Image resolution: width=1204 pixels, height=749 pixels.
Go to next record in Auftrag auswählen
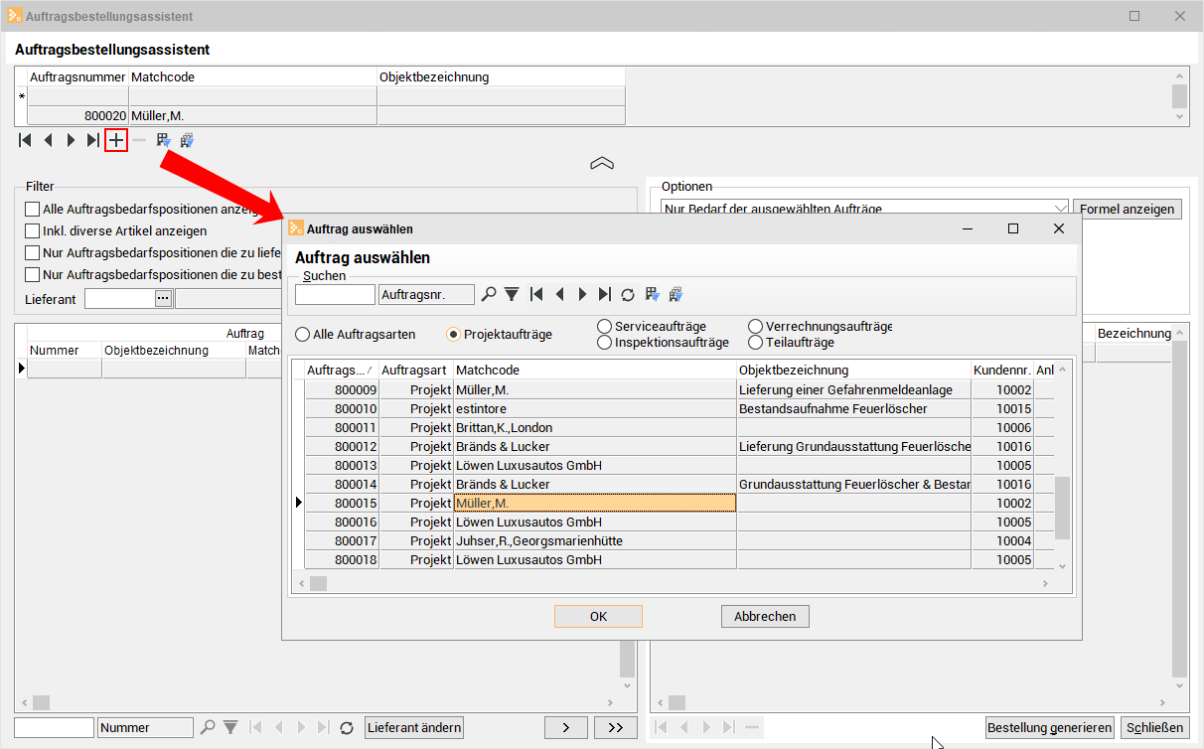coord(582,294)
